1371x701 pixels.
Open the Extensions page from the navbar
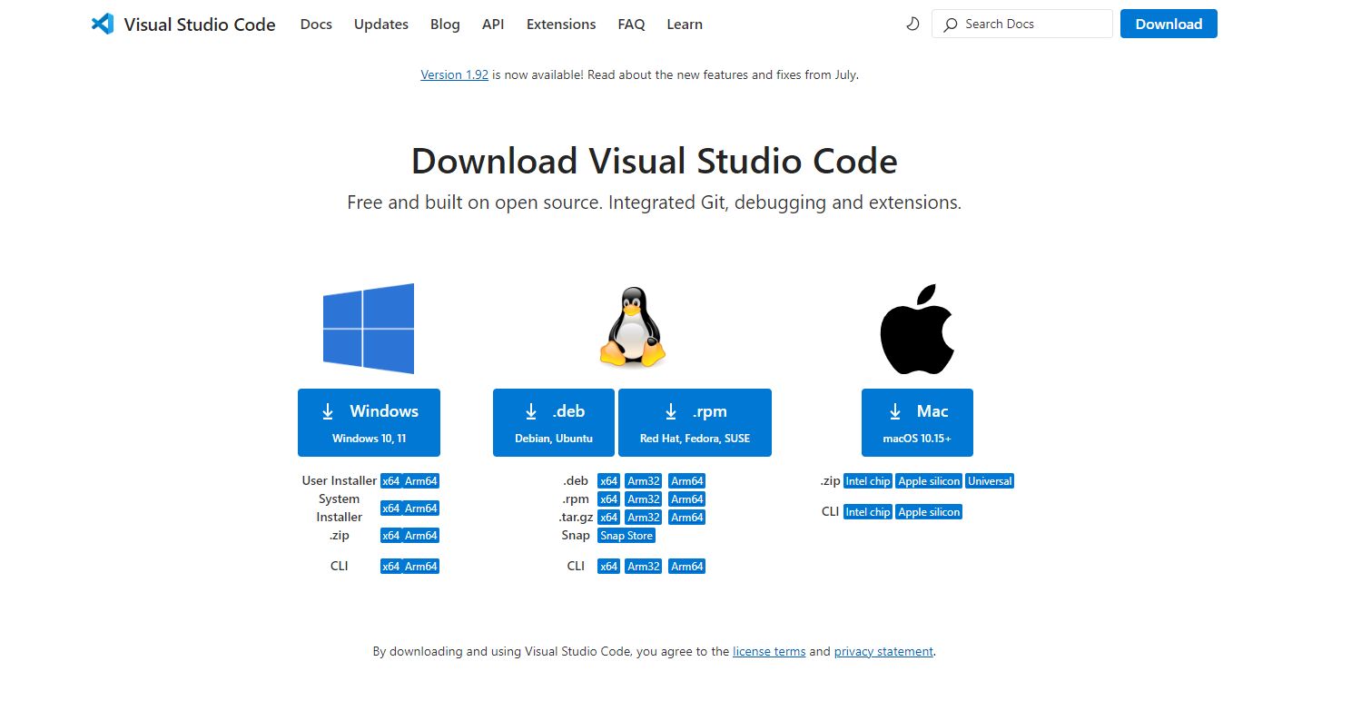(x=560, y=25)
